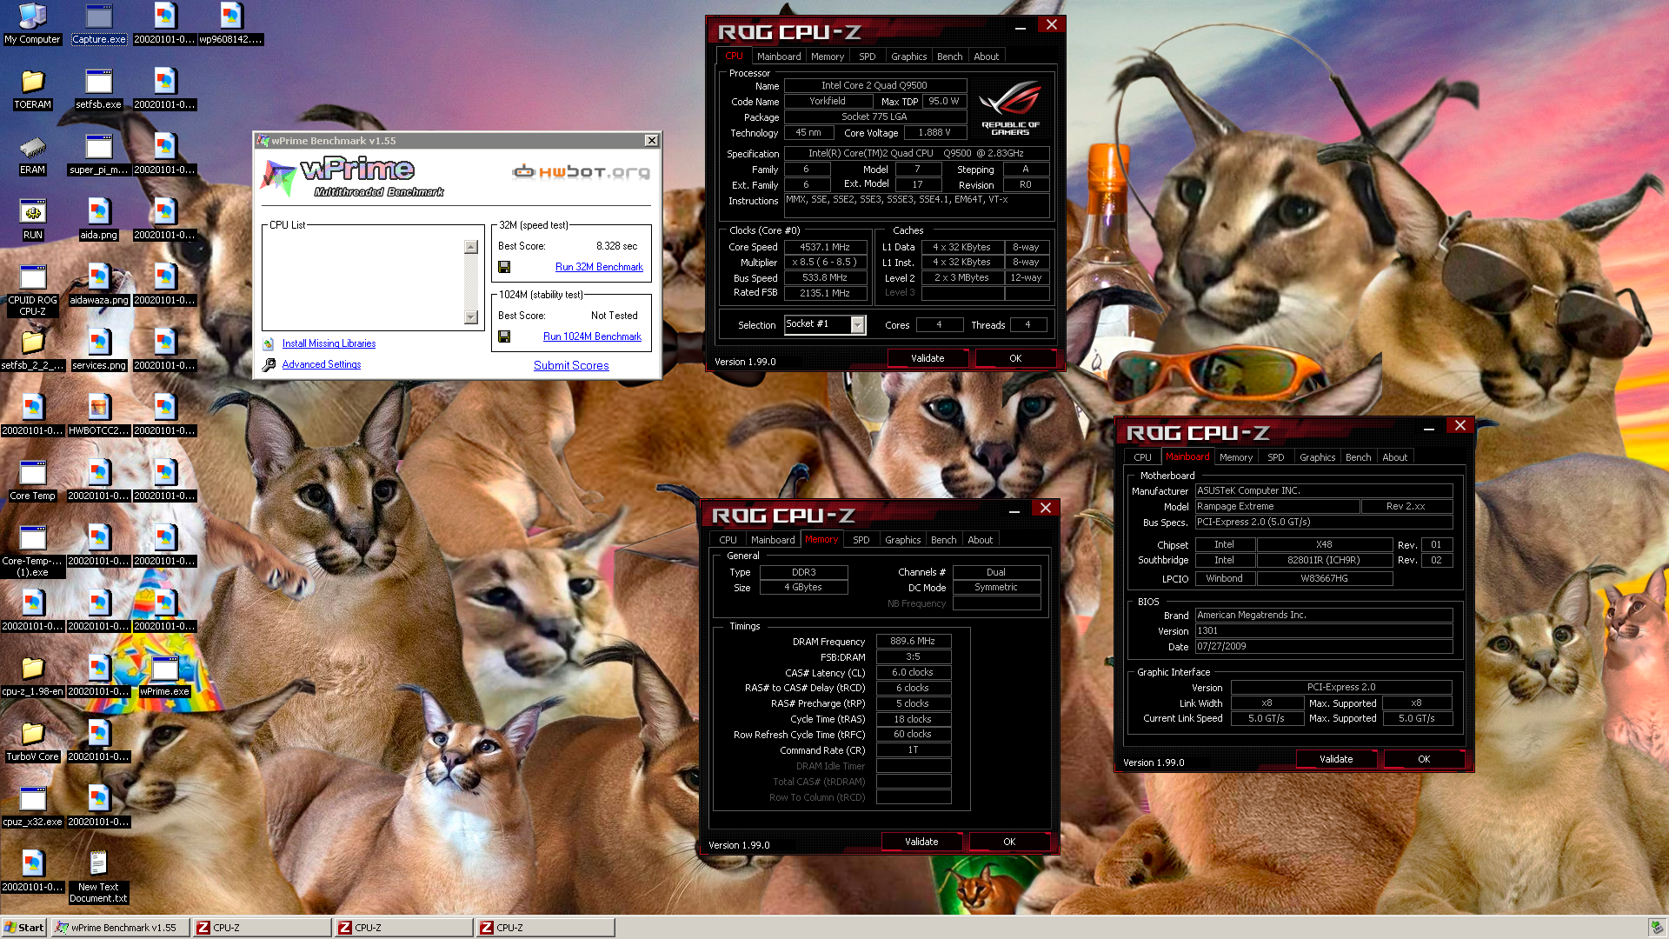This screenshot has width=1669, height=939.
Task: Click the Intel Core 2 Quad Q9500 name field
Action: tap(874, 85)
